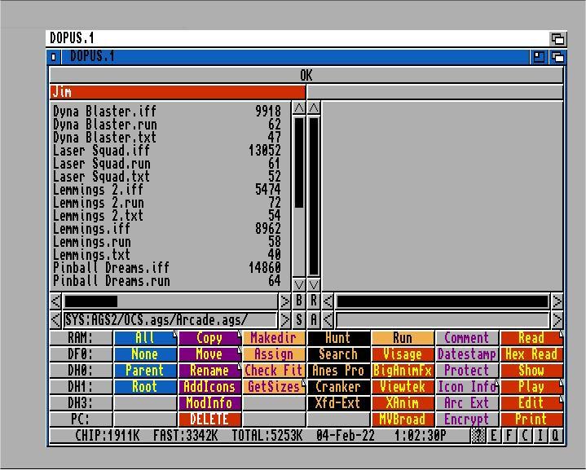Click the Play button

531,387
